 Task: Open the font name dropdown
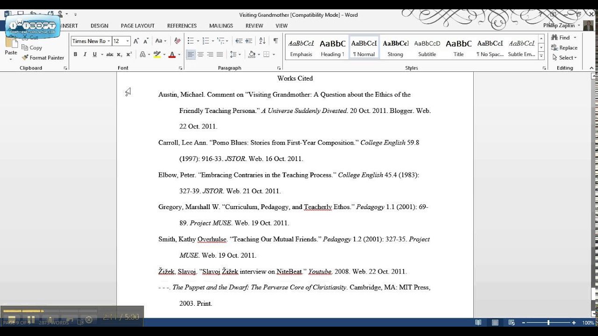109,41
